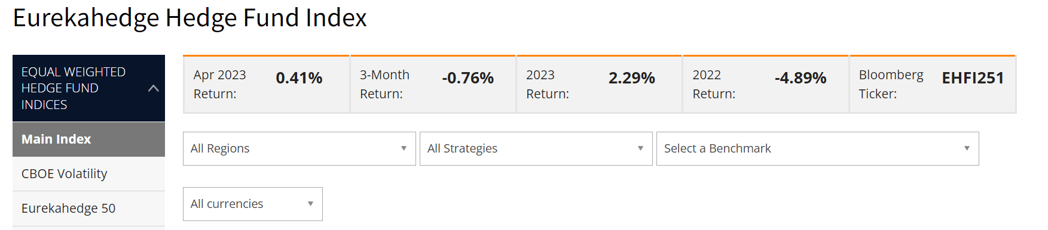Select Eurekahedge 50 in the sidebar
This screenshot has width=1048, height=230.
point(88,209)
